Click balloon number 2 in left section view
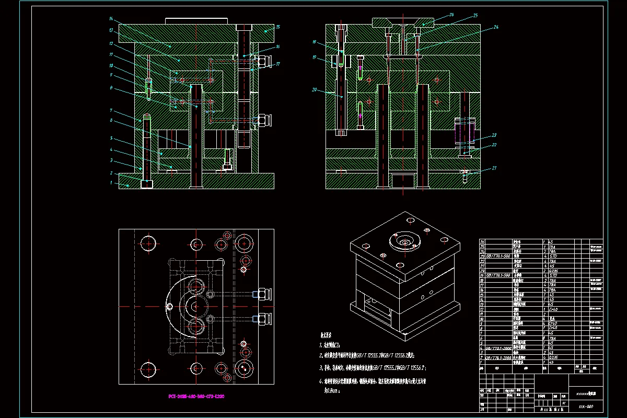Viewport: 627px width, 418px height. pyautogui.click(x=111, y=173)
